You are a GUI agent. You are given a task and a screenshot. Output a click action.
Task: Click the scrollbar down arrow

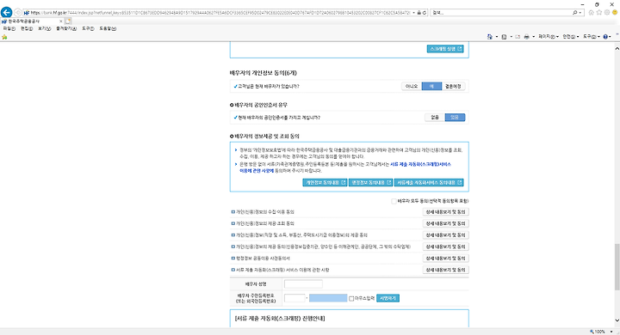(x=617, y=320)
